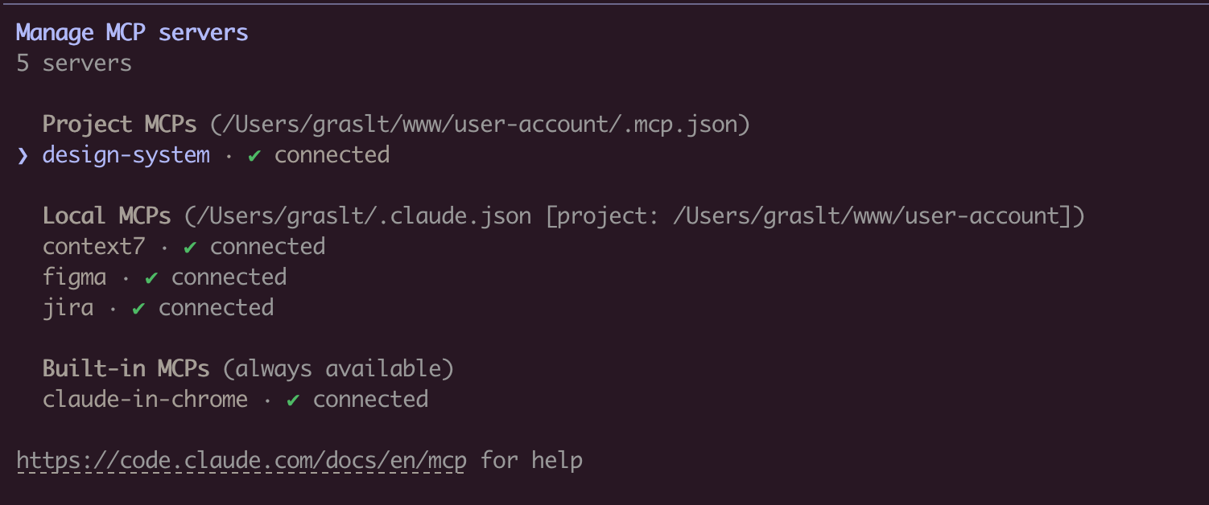Click the checkmark beside claude-in-chrome
This screenshot has width=1209, height=505.
pos(293,400)
